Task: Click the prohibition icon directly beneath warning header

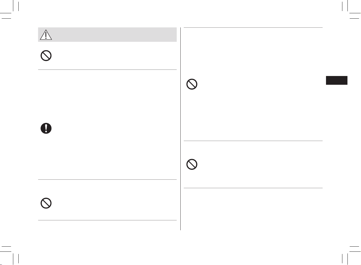Action: (x=46, y=56)
